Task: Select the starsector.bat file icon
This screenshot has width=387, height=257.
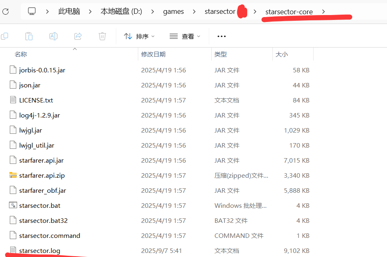Action: pos(13,206)
